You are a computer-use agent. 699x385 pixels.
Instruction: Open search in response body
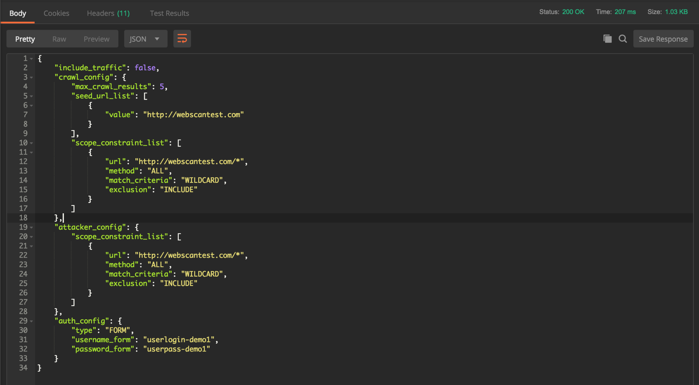623,39
